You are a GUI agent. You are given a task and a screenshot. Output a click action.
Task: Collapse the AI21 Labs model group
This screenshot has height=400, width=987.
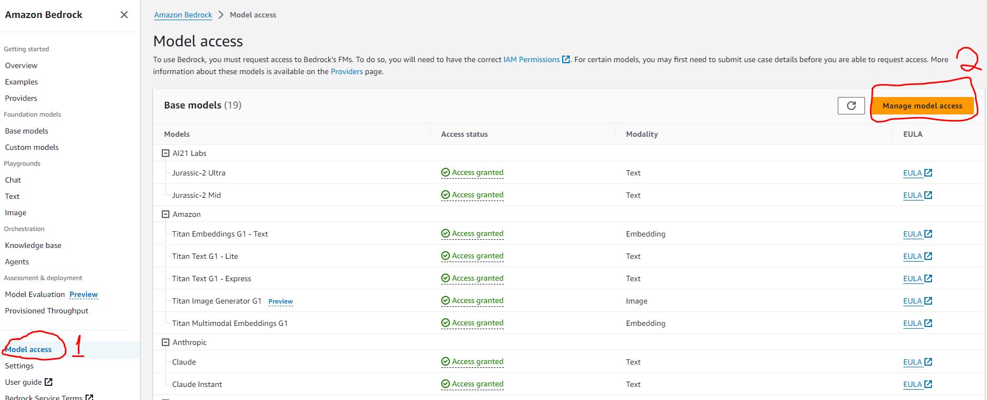pyautogui.click(x=166, y=153)
